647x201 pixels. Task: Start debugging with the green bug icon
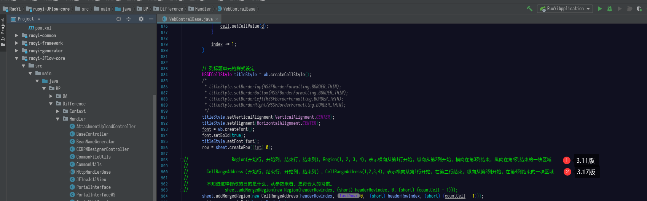610,9
